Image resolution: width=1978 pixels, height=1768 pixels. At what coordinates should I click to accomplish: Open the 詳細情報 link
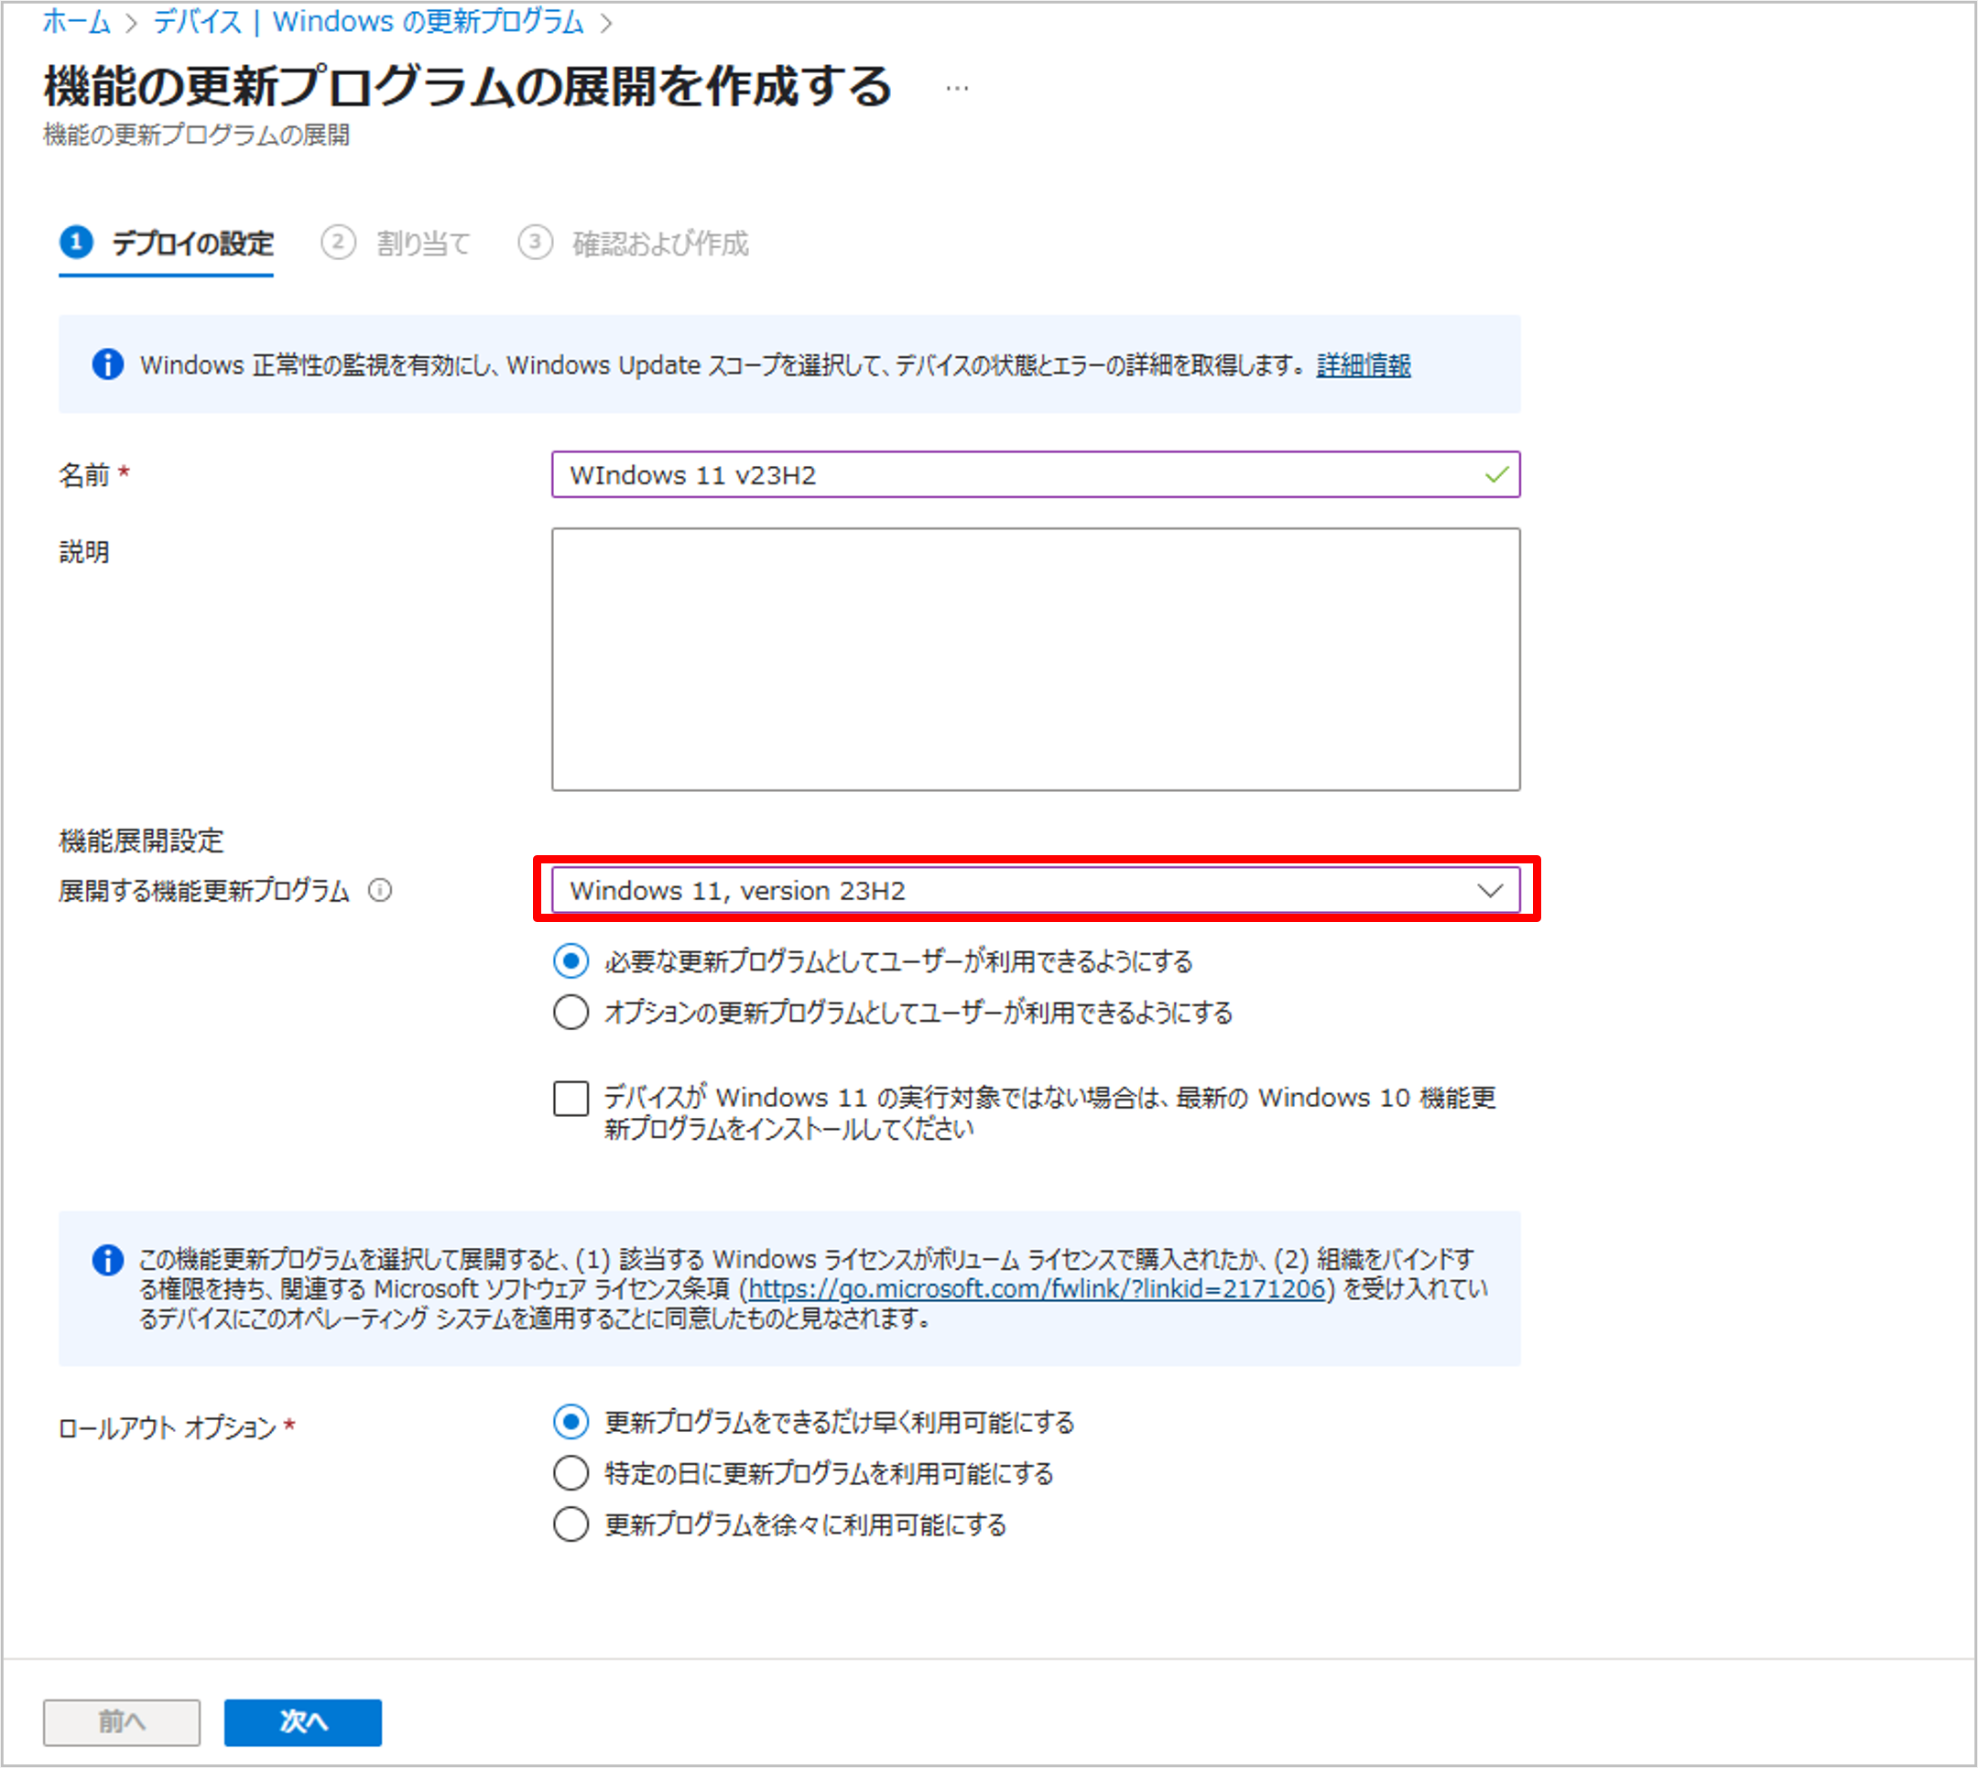tap(1363, 365)
